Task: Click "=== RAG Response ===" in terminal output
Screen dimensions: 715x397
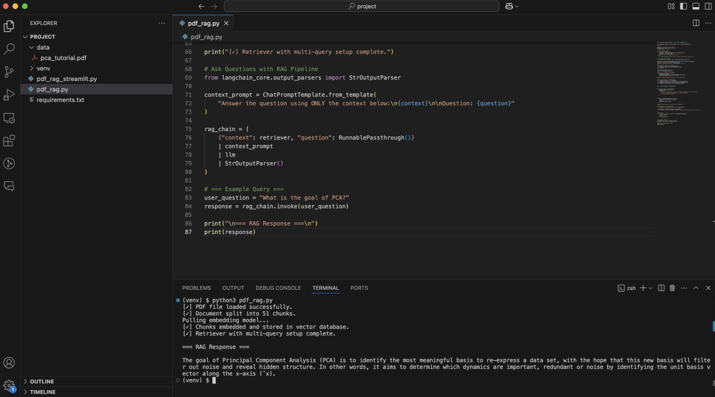Action: pos(216,346)
